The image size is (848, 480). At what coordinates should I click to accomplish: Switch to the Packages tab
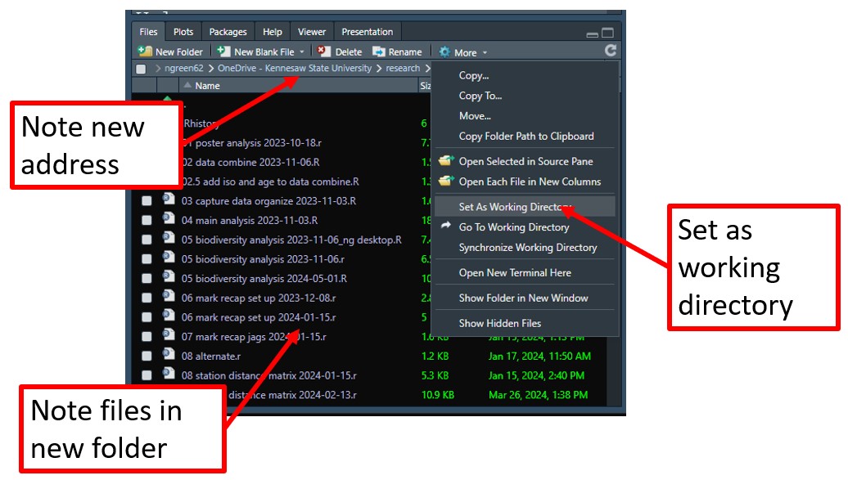[x=228, y=32]
